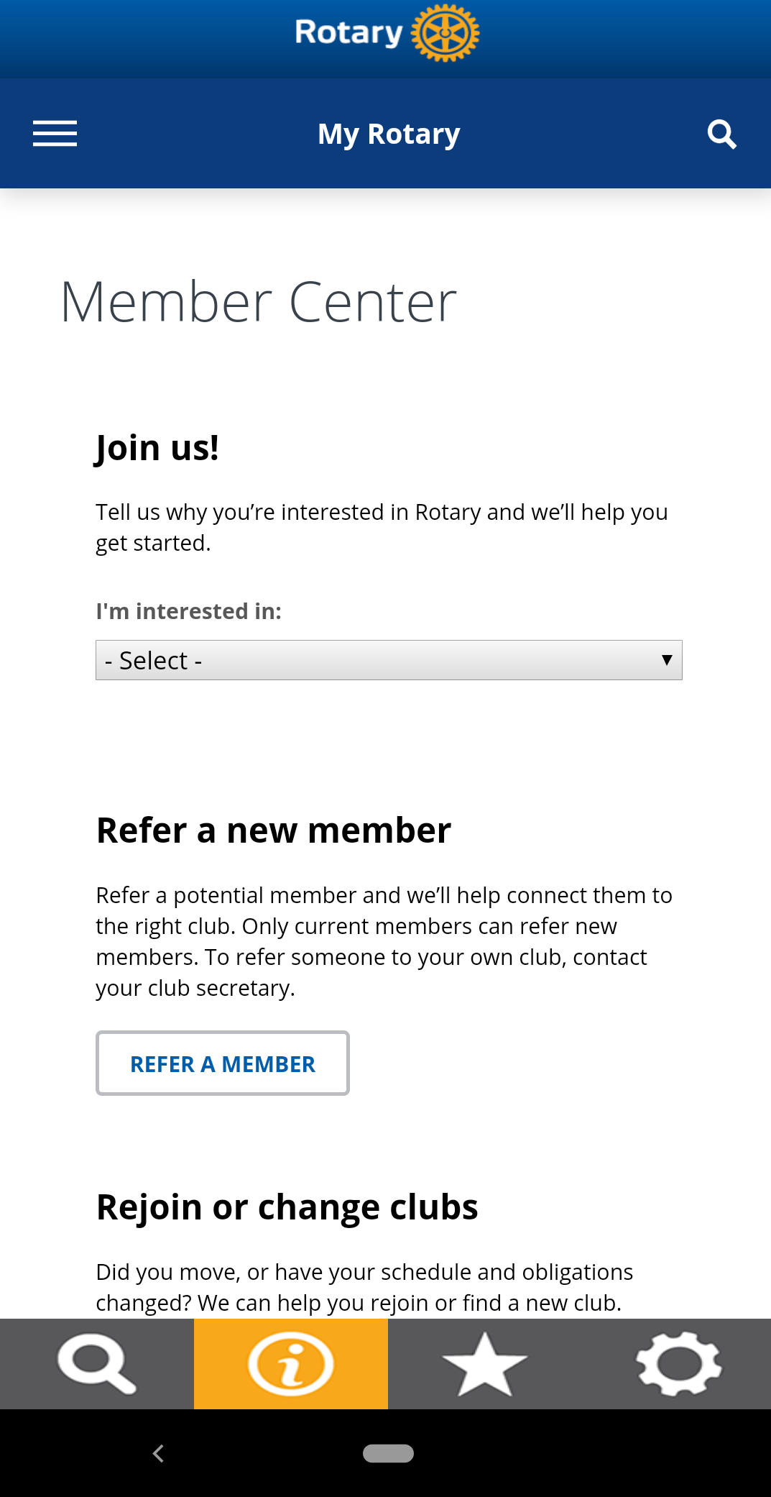
Task: Open the settings gear tab
Action: (x=678, y=1363)
